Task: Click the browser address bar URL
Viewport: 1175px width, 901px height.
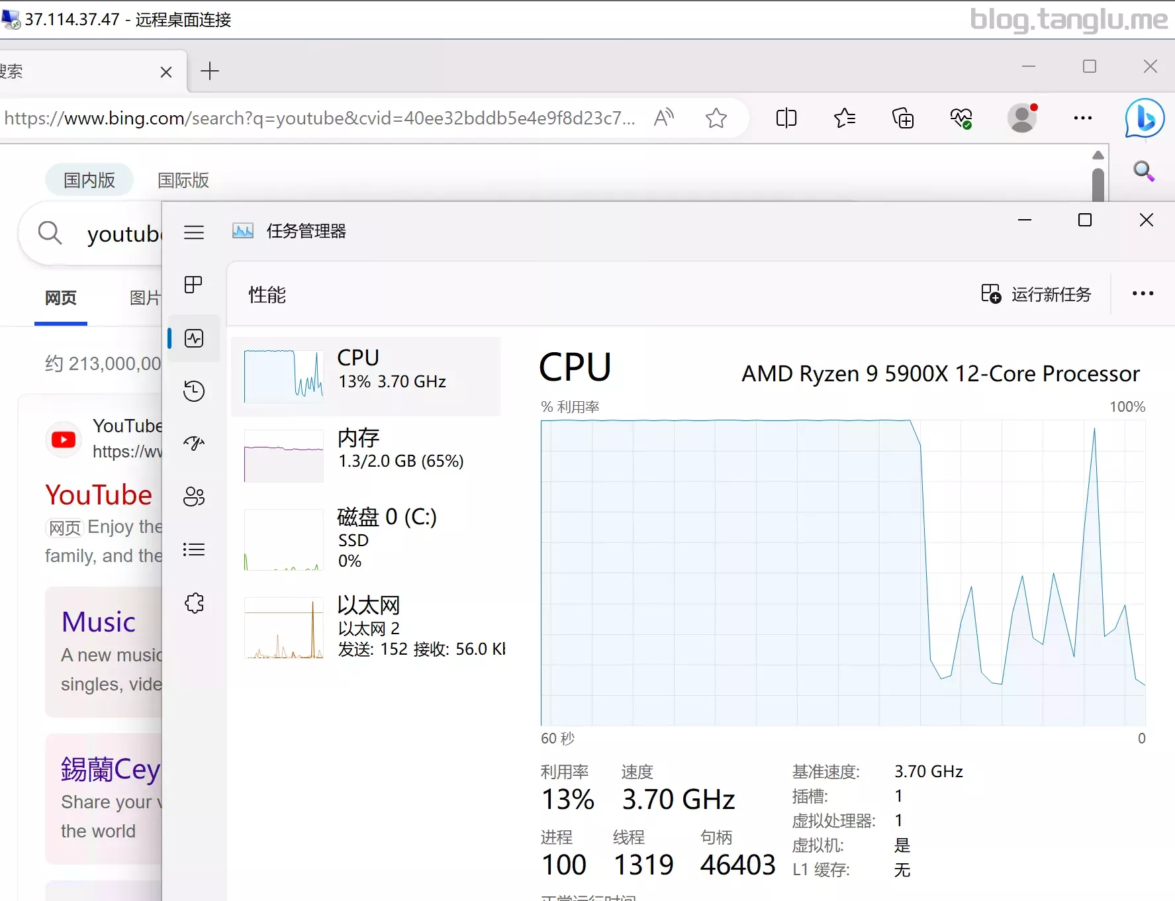Action: click(319, 119)
